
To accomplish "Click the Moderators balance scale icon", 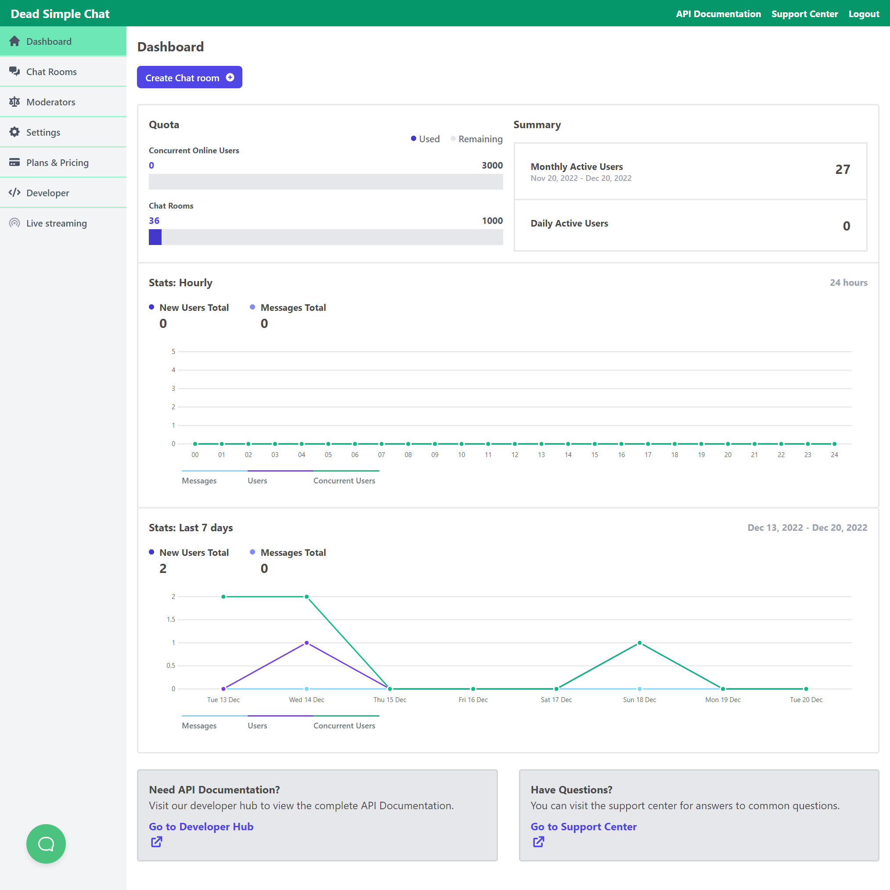I will pyautogui.click(x=15, y=102).
